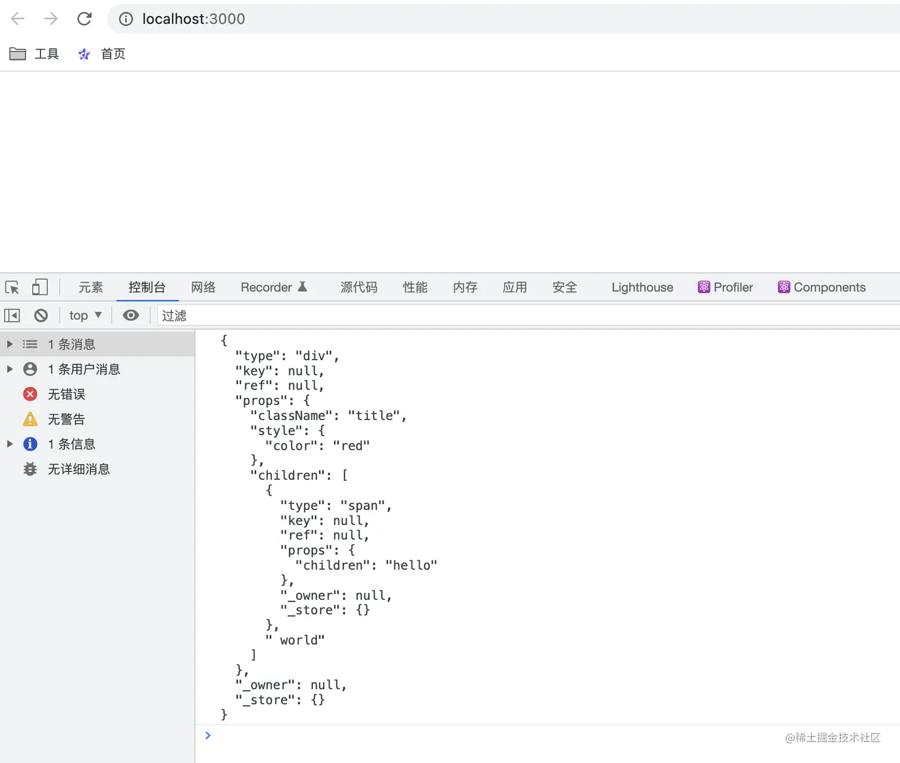Click the "color": "red" line

pos(317,445)
